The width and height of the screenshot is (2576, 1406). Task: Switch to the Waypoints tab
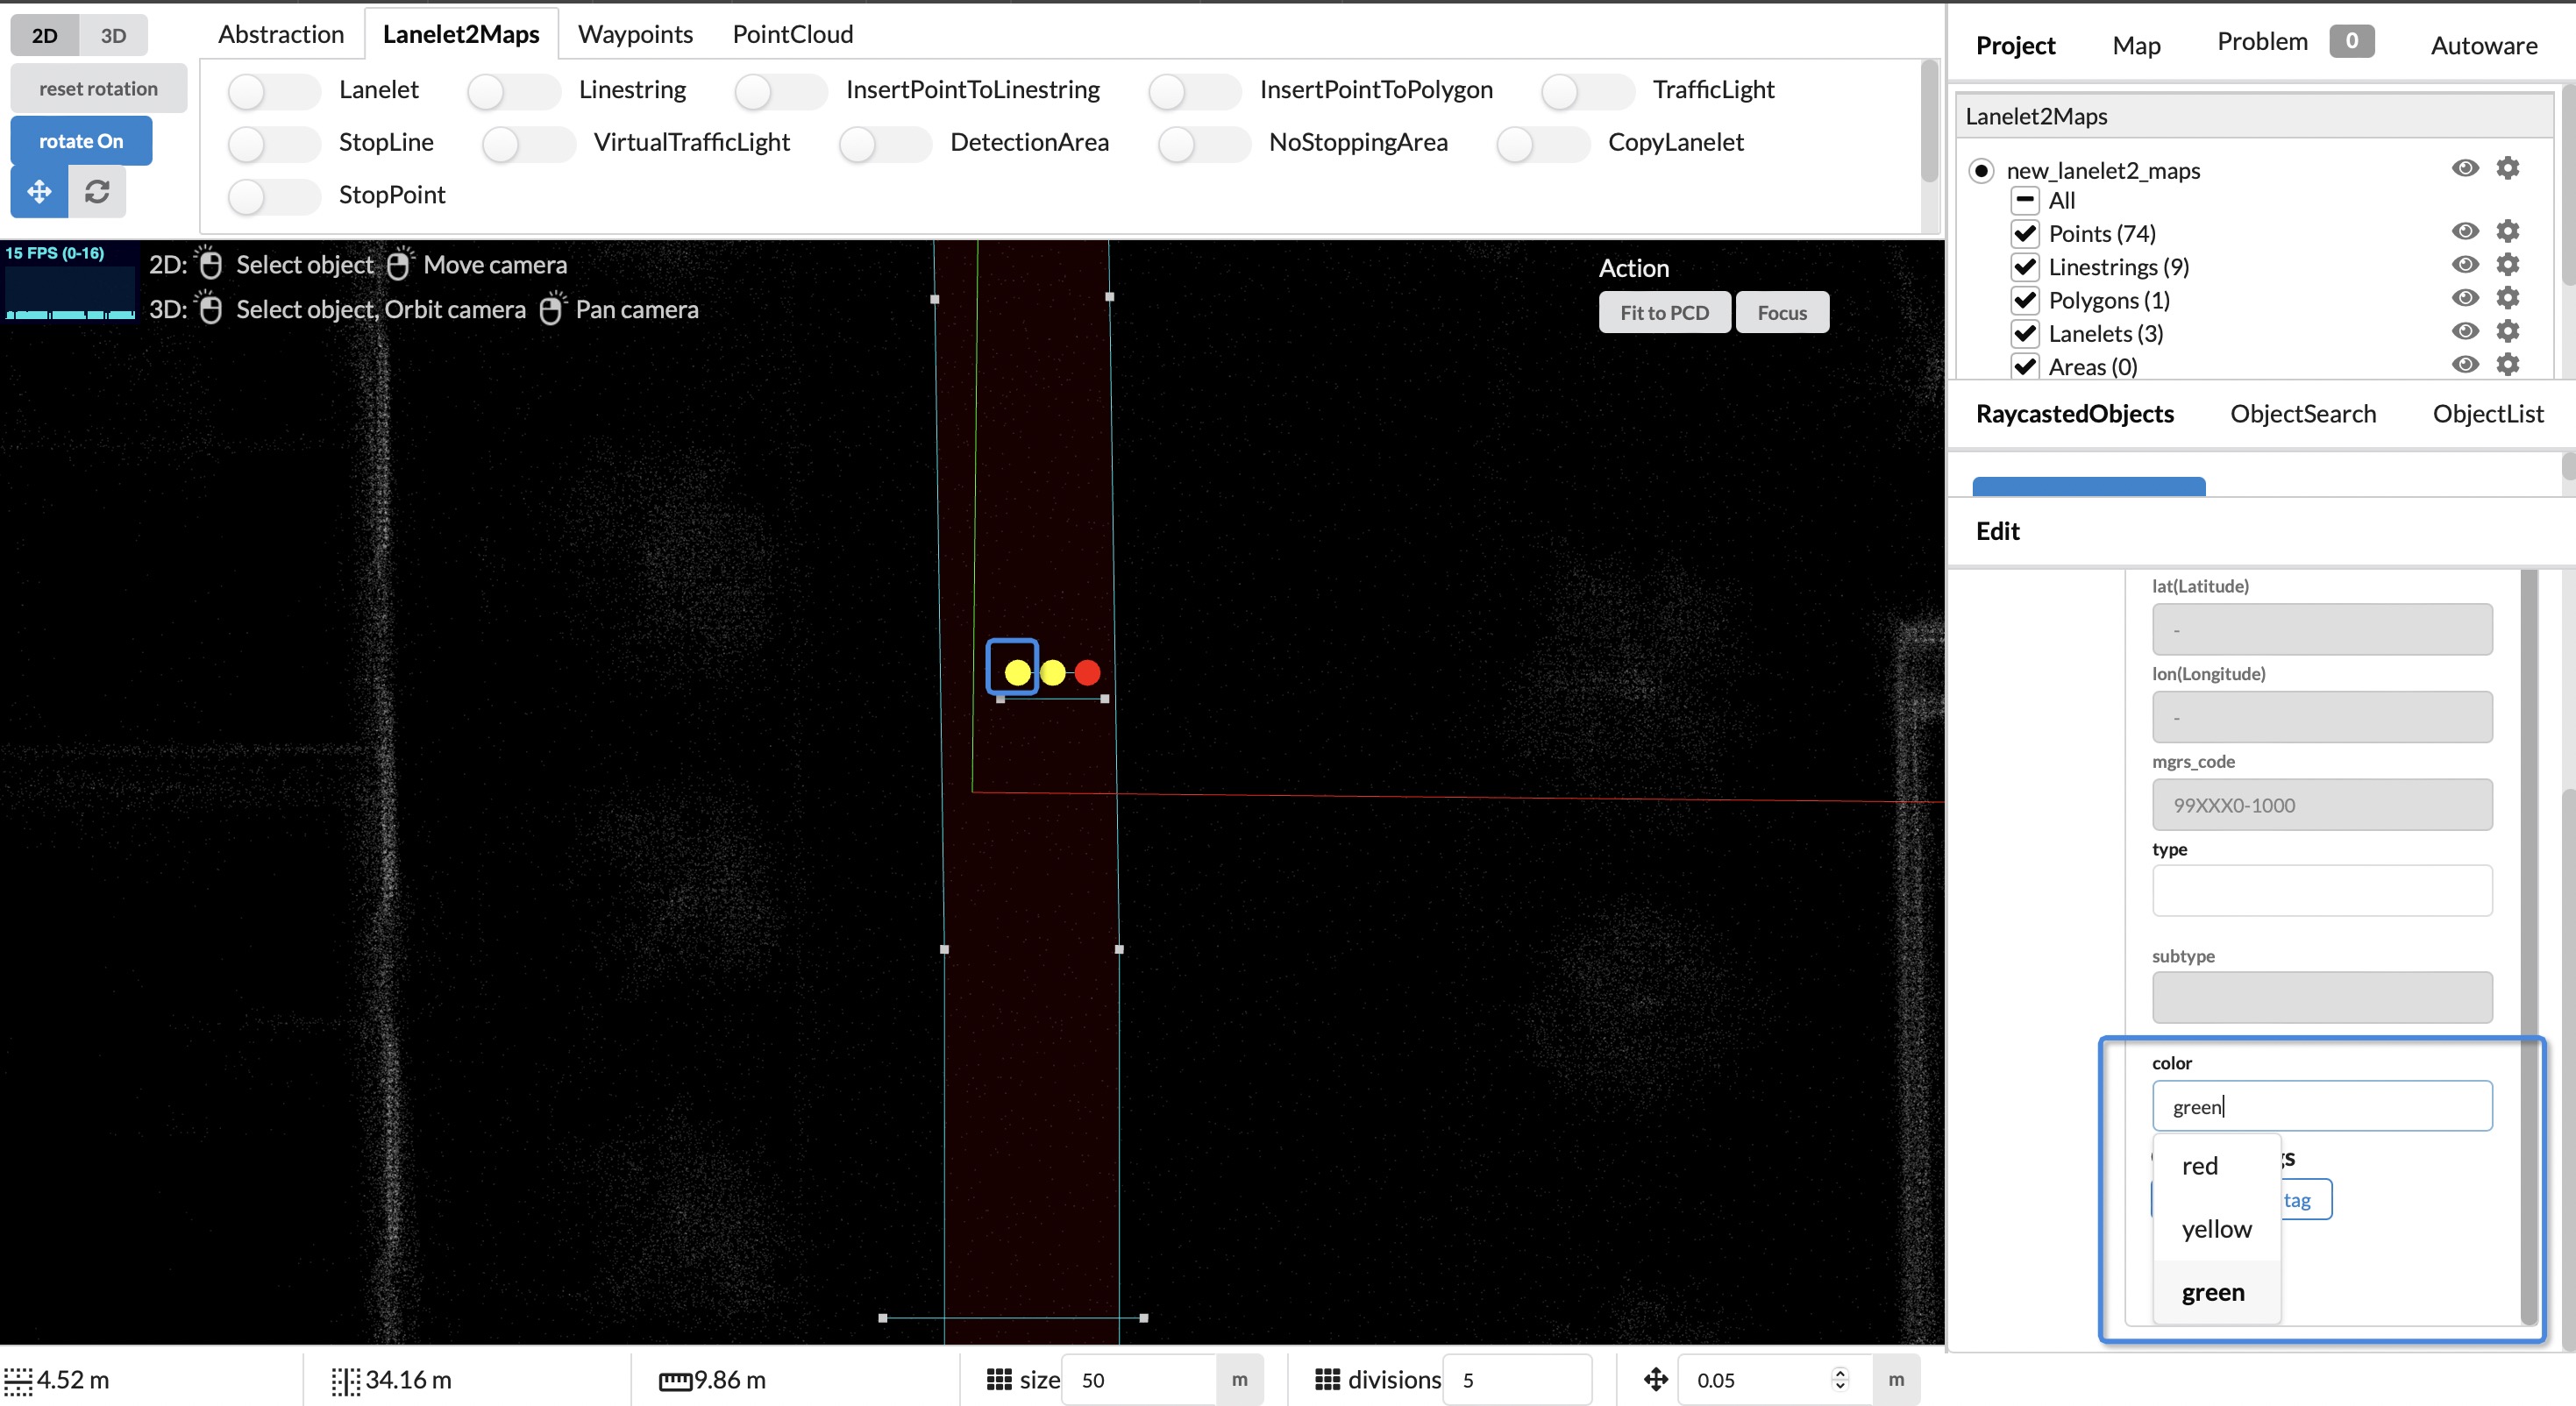coord(634,33)
